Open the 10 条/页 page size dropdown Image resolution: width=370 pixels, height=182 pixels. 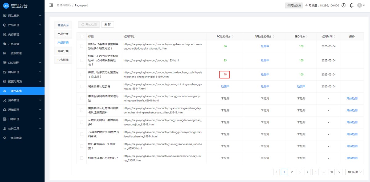pos(354,172)
